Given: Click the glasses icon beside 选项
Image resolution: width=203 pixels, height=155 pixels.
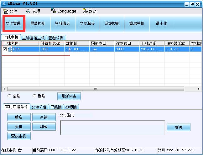Looking at the screenshot, I should coord(29,11).
